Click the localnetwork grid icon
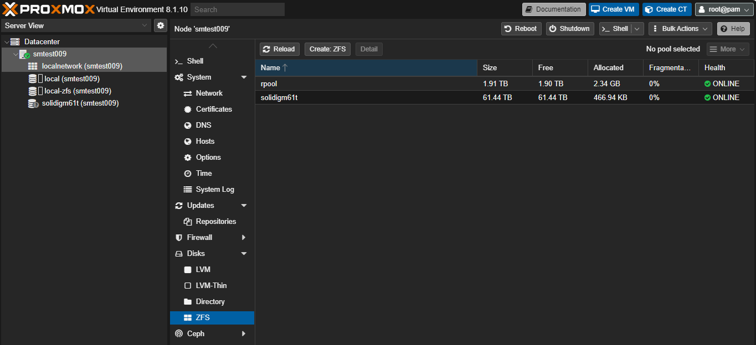The width and height of the screenshot is (756, 345). 33,66
